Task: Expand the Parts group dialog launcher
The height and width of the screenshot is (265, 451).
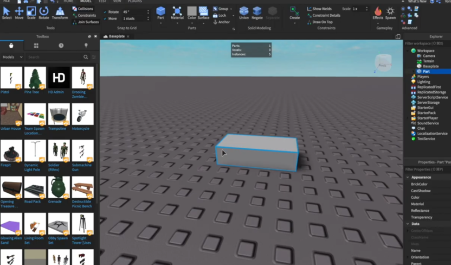Action: point(234,29)
